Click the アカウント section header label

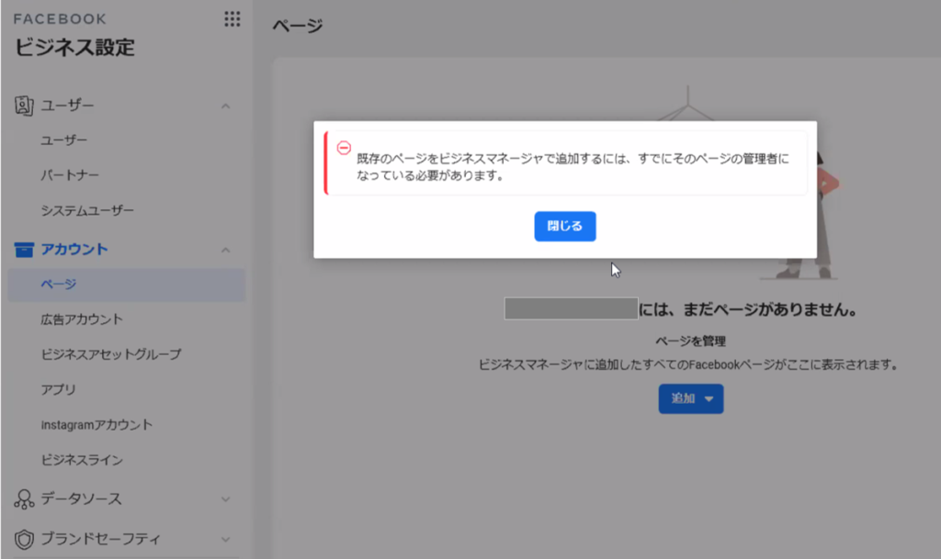pos(74,250)
